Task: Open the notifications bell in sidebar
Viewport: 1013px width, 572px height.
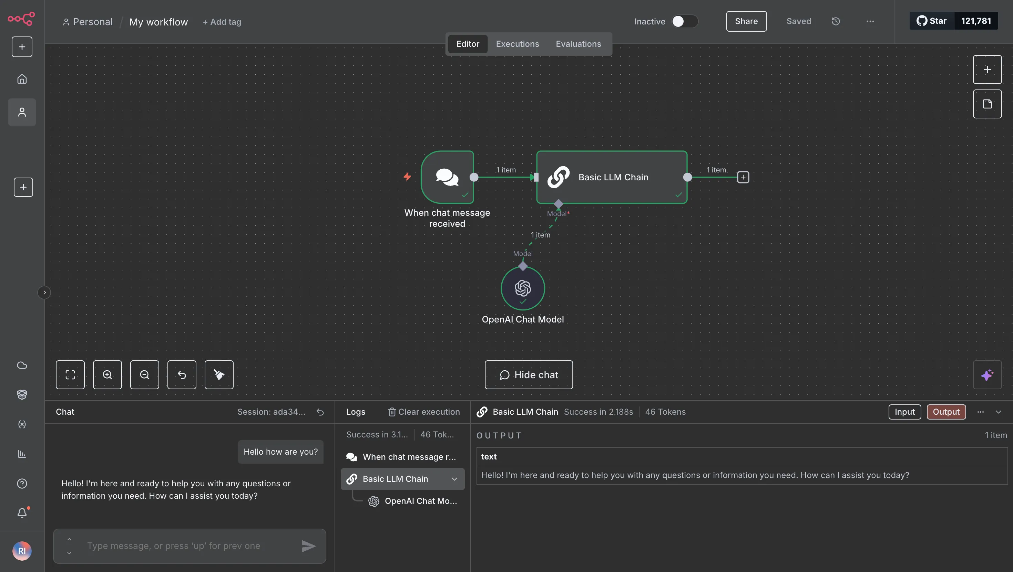Action: coord(22,513)
